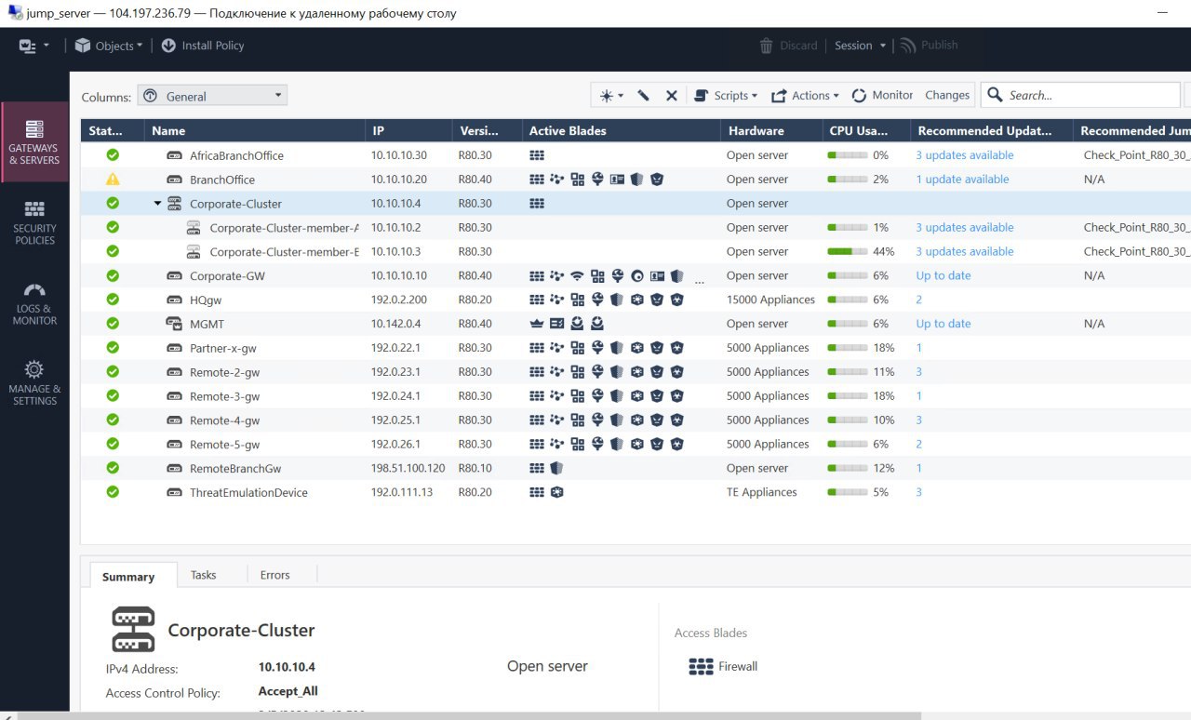Open the Session menu
The image size is (1191, 720).
click(x=858, y=46)
